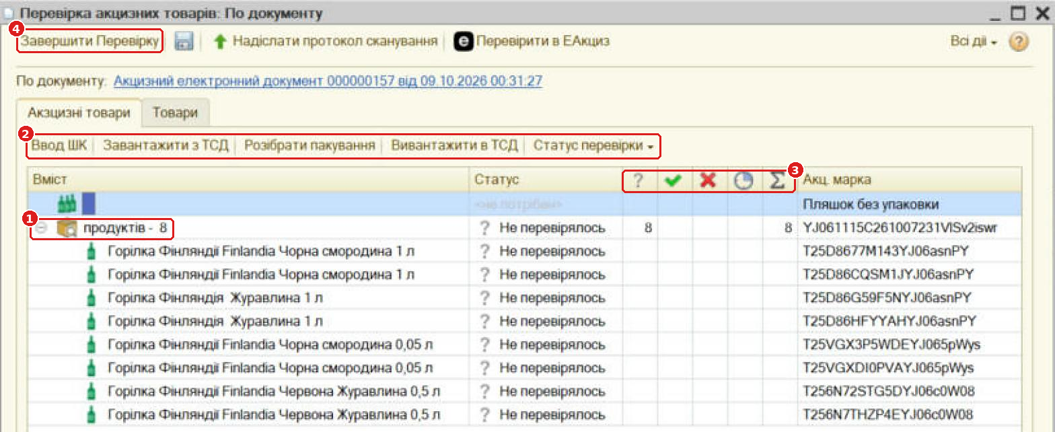Image resolution: width=1055 pixels, height=432 pixels.
Task: Click the 'Вміст' column header
Action: coord(248,180)
